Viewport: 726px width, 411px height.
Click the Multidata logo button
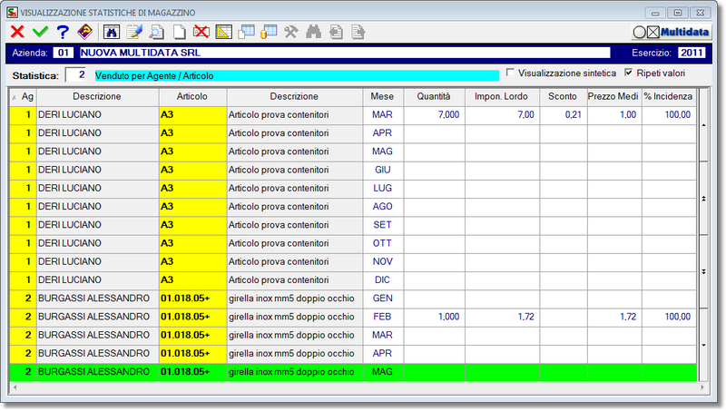(x=672, y=32)
